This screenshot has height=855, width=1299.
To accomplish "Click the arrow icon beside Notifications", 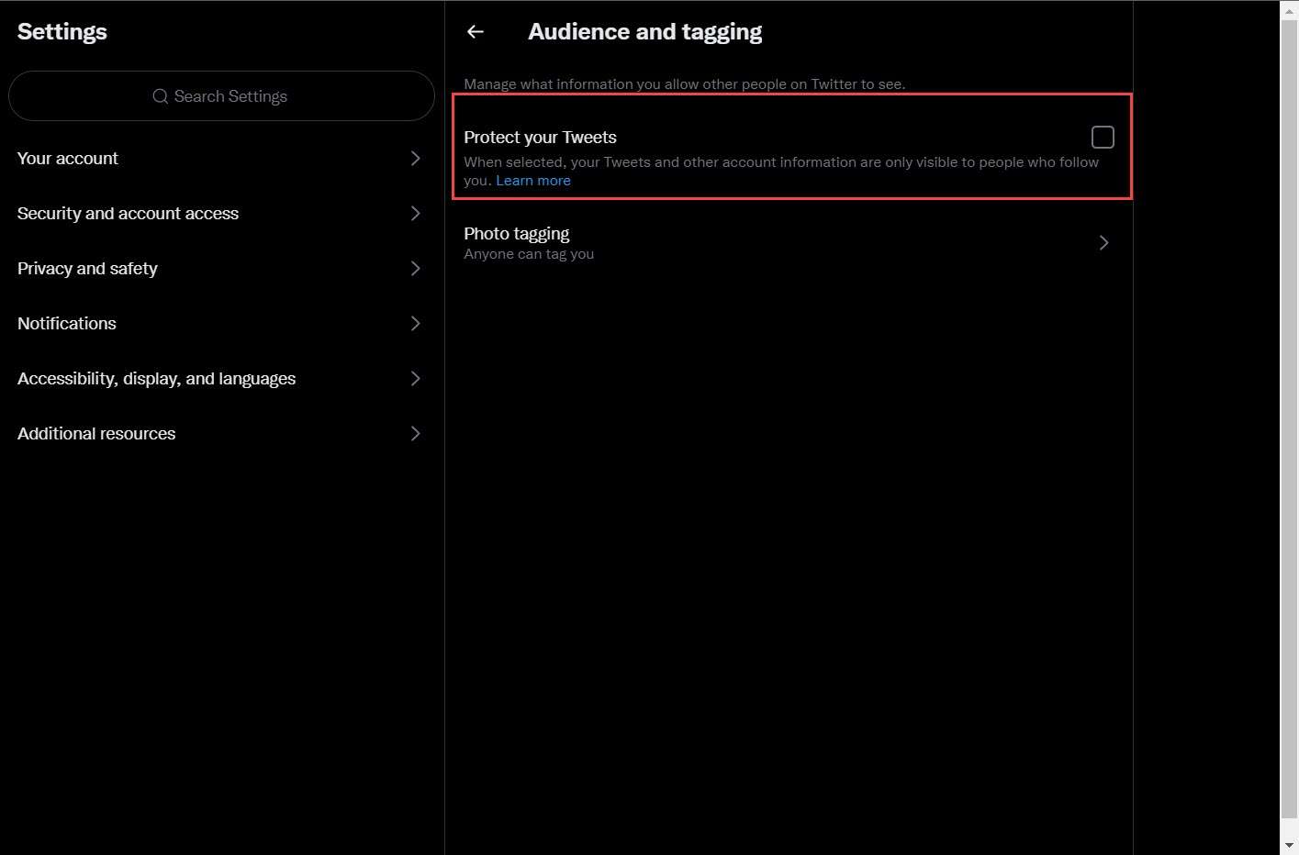I will (x=415, y=324).
